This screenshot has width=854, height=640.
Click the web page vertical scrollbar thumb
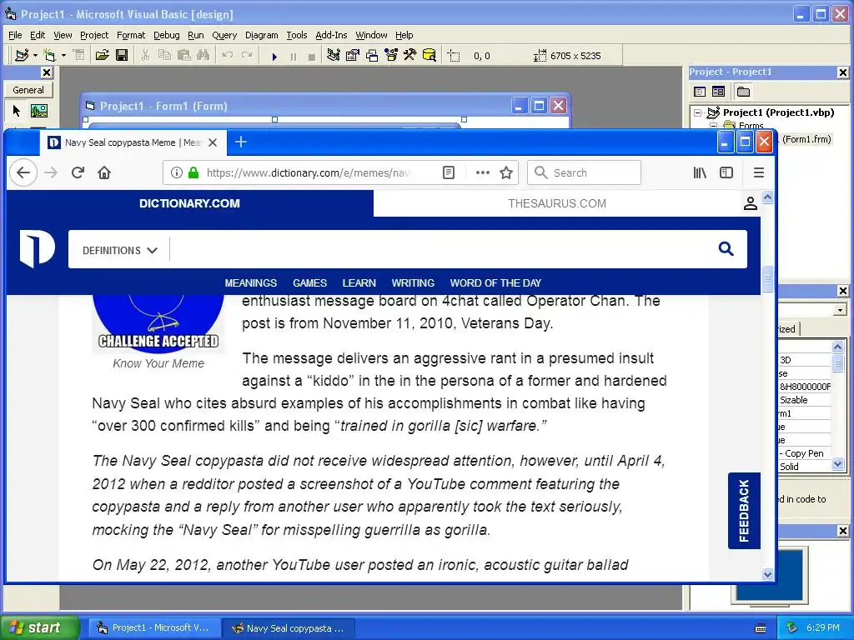click(768, 279)
